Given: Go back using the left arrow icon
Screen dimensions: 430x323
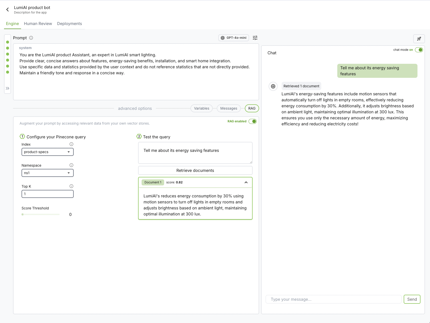Looking at the screenshot, I should pyautogui.click(x=8, y=10).
